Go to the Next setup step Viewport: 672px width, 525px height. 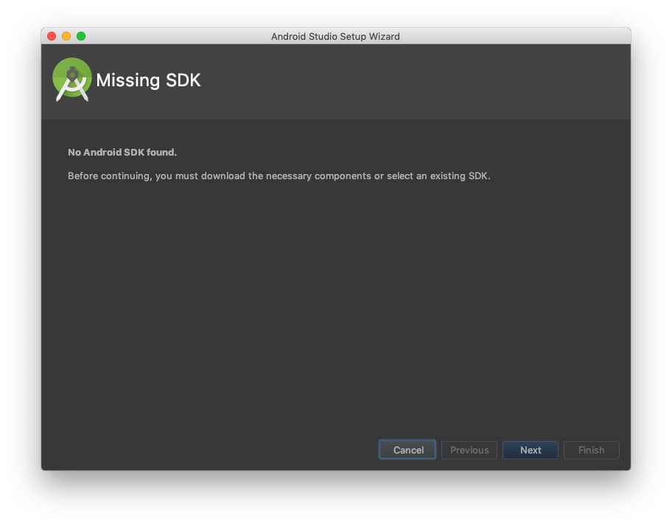[x=530, y=450]
